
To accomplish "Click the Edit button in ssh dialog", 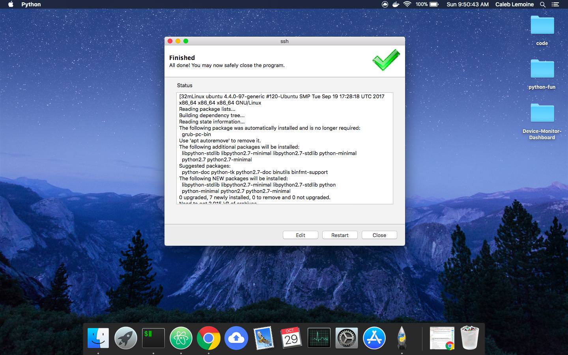I will 301,235.
